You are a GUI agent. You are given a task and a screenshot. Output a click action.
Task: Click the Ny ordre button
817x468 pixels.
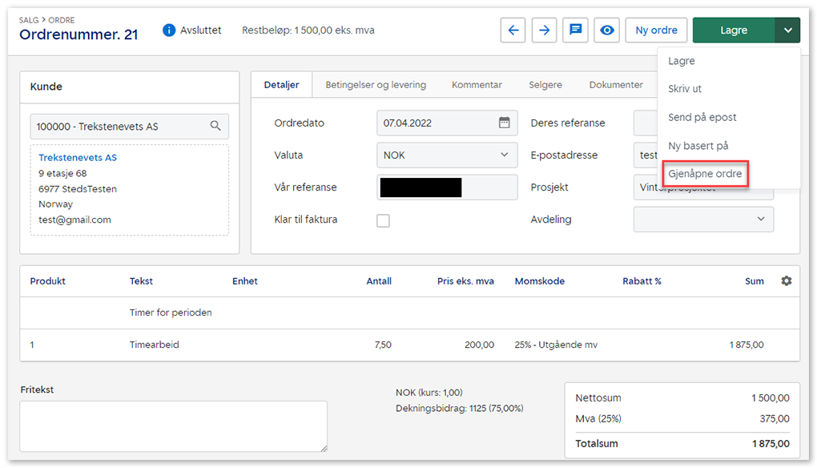point(656,30)
